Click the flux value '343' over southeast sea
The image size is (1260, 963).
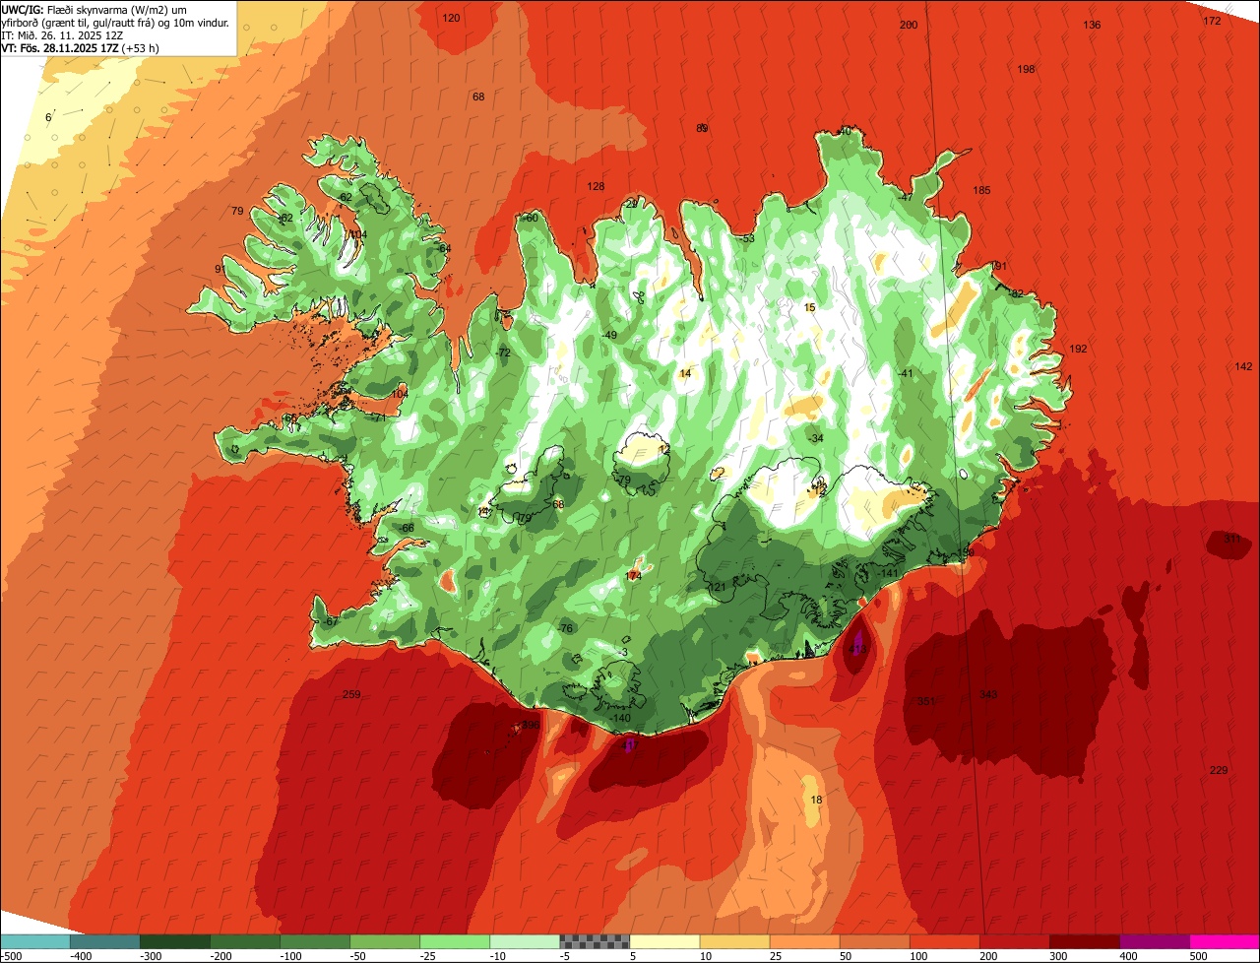[x=988, y=694]
